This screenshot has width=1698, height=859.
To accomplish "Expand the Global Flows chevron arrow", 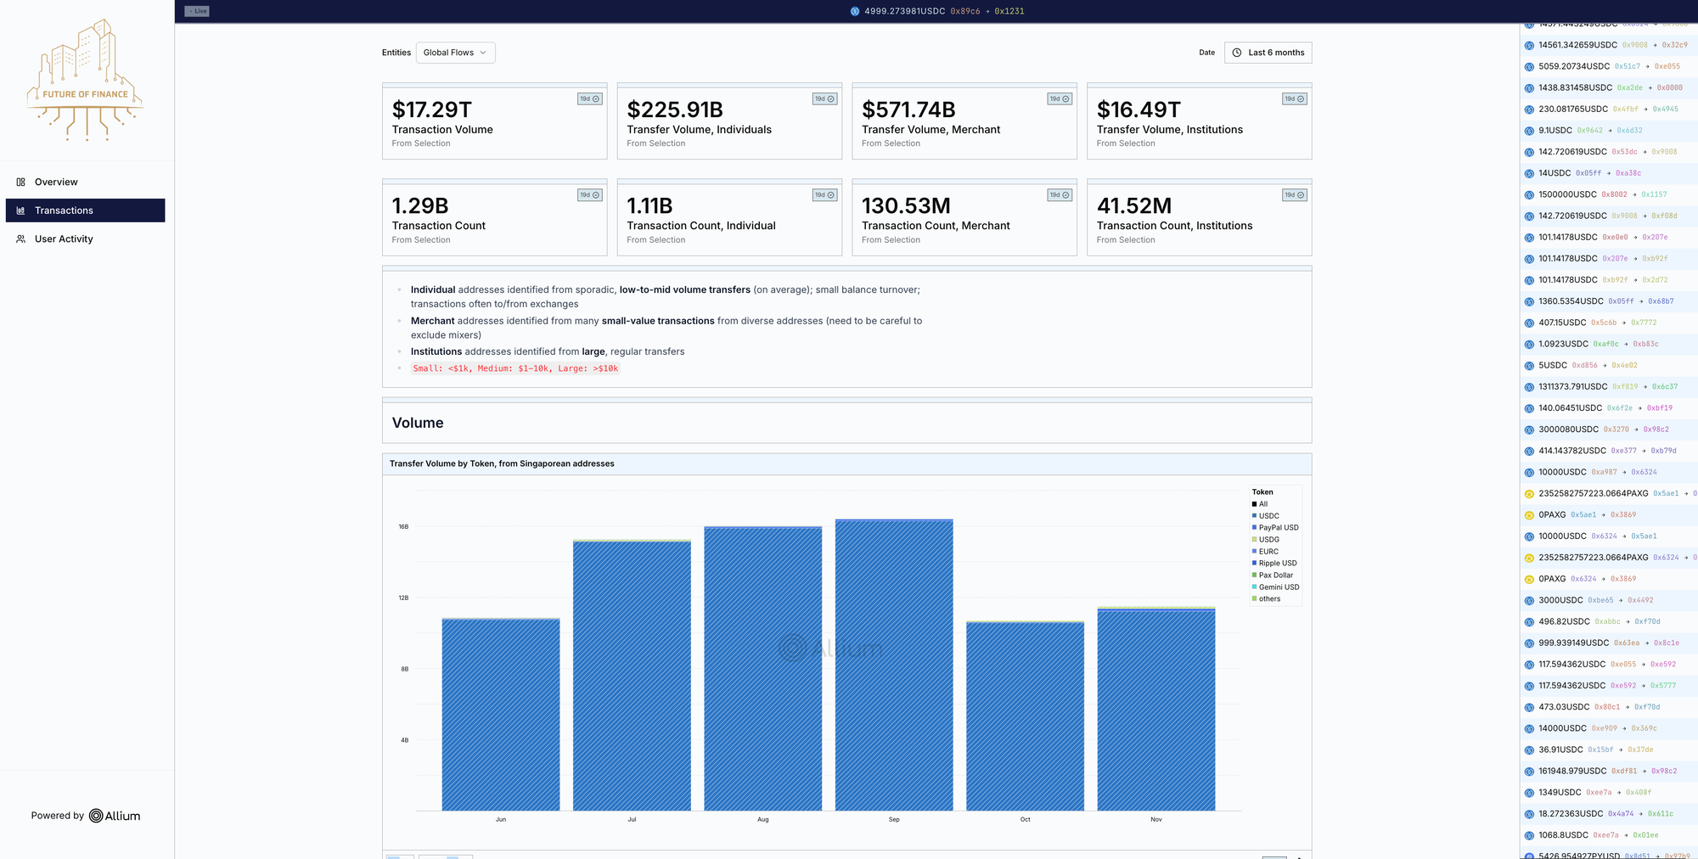I will (483, 53).
